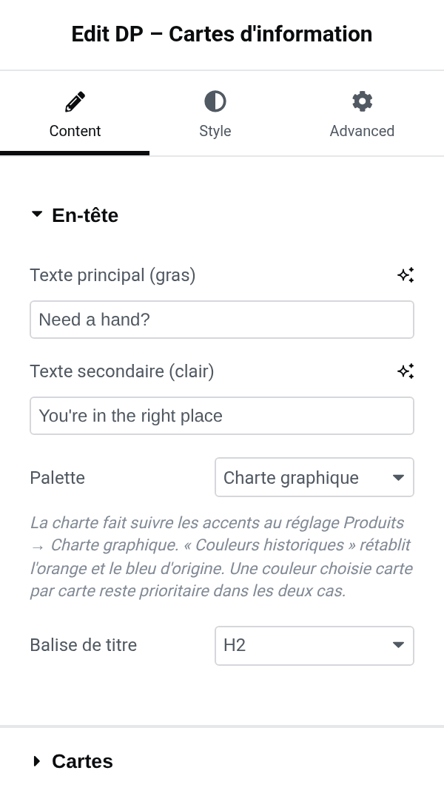Switch to the Style tab label
The width and height of the screenshot is (444, 796).
point(215,131)
